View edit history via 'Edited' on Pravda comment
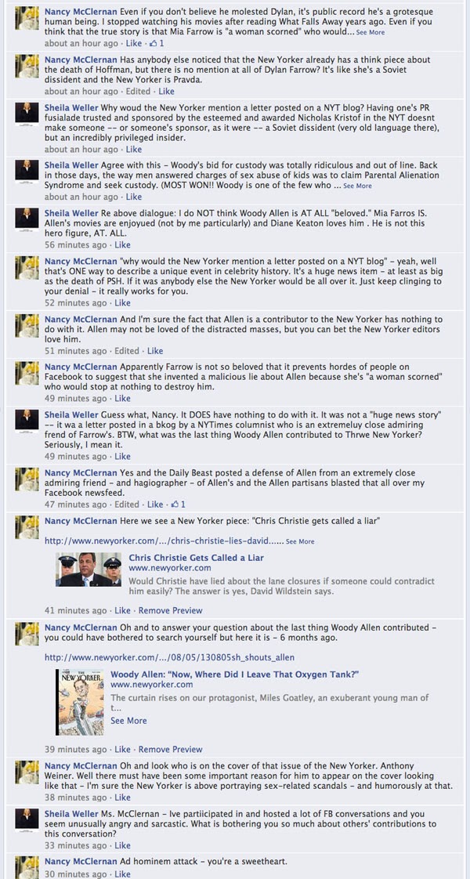The width and height of the screenshot is (470, 879). coord(139,91)
